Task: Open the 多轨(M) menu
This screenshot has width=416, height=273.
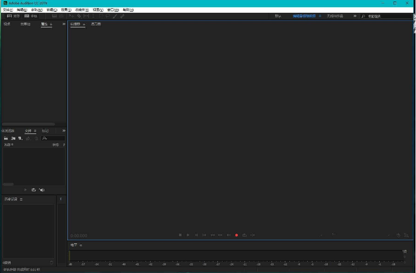Action: [x=37, y=10]
